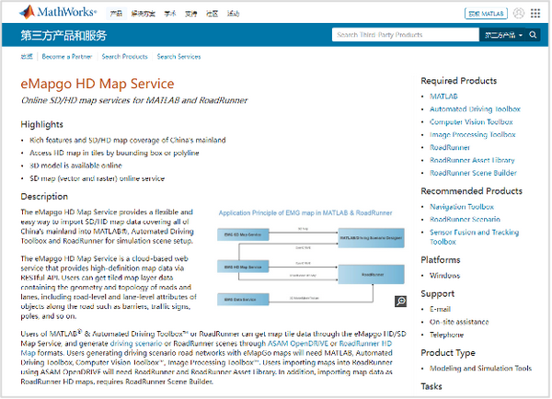The image size is (552, 399).
Task: Go to the Become a Partner link
Action: click(67, 57)
